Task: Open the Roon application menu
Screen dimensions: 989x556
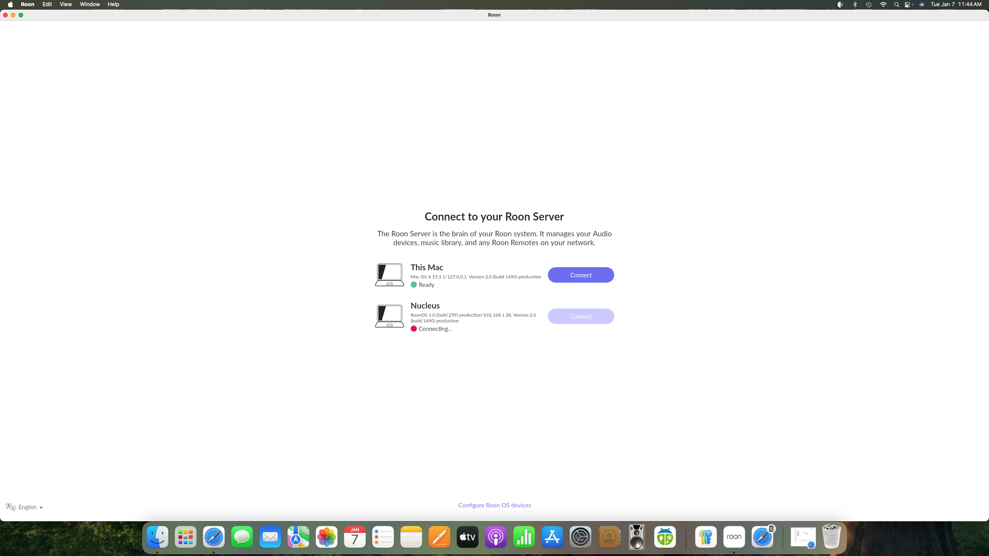Action: tap(27, 4)
